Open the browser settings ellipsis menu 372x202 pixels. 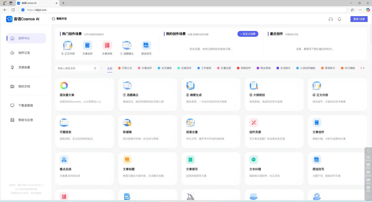click(360, 10)
